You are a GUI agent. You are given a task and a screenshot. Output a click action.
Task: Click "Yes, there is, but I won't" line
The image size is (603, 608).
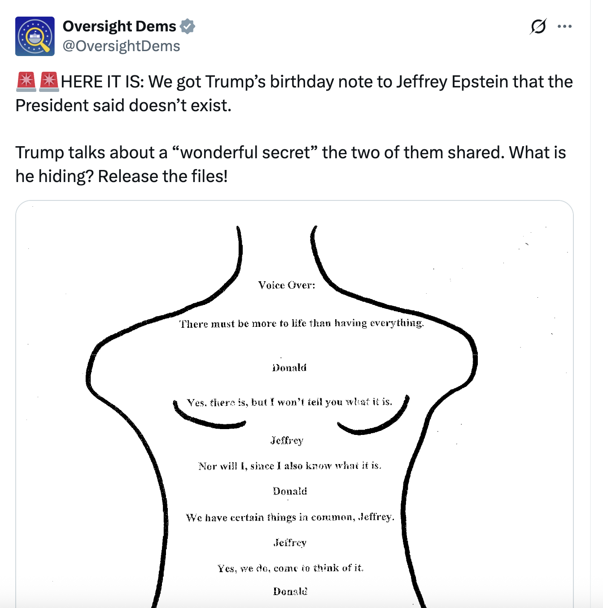pos(289,402)
